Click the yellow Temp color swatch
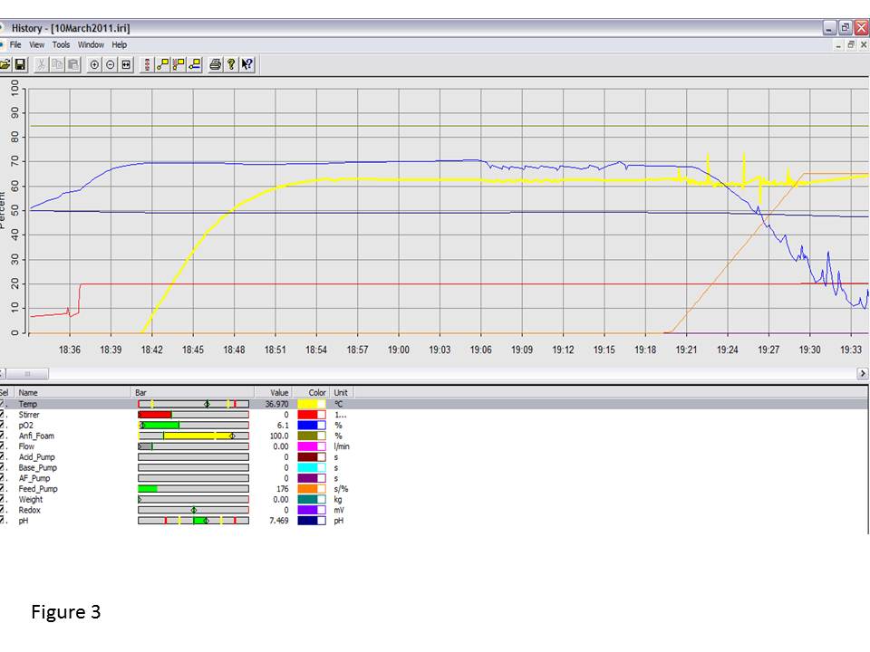This screenshot has height=652, width=870. (x=307, y=404)
